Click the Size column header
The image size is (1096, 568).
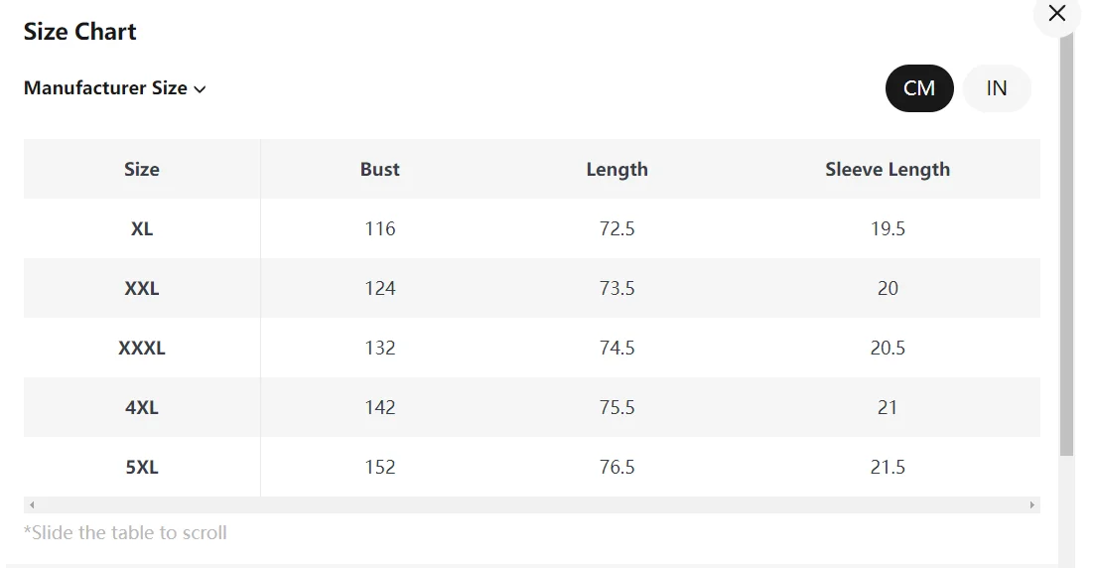142,169
